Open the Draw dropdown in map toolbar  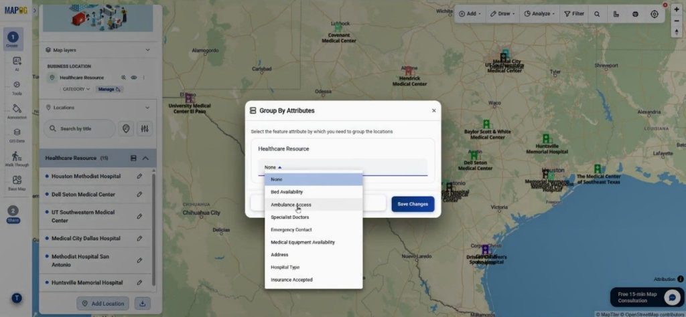(502, 14)
